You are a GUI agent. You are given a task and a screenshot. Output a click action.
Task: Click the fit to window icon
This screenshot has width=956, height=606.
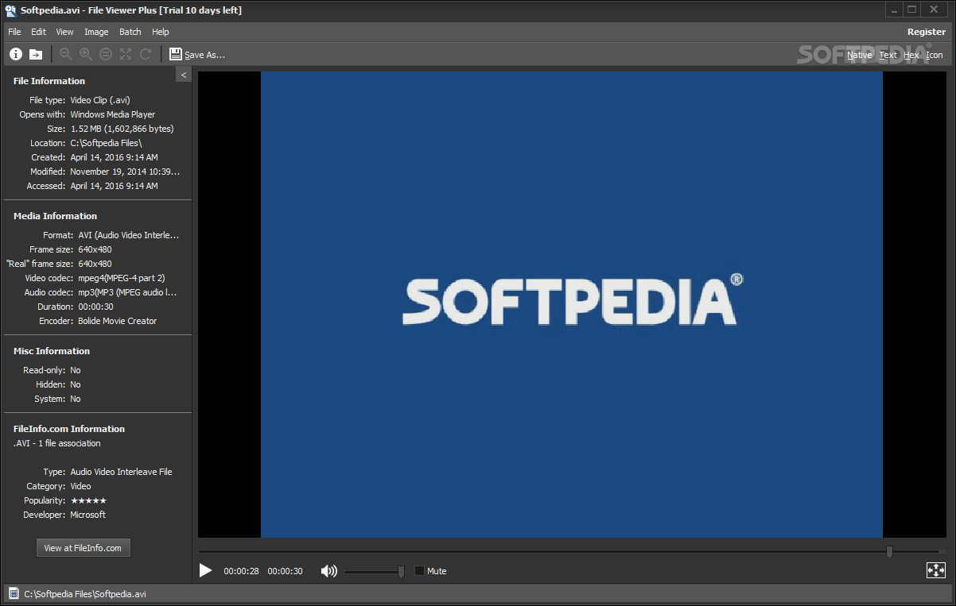pos(126,54)
